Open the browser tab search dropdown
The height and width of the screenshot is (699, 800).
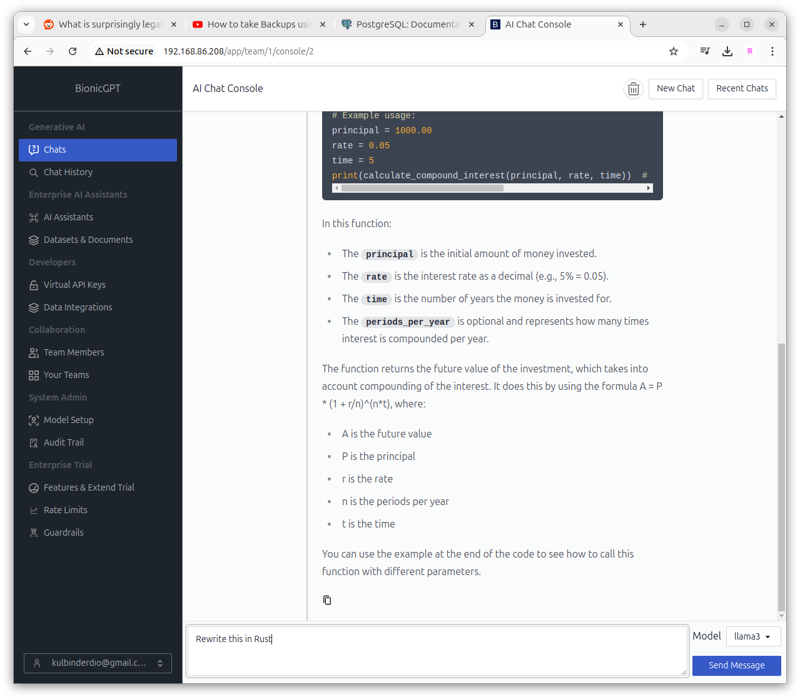[x=26, y=24]
